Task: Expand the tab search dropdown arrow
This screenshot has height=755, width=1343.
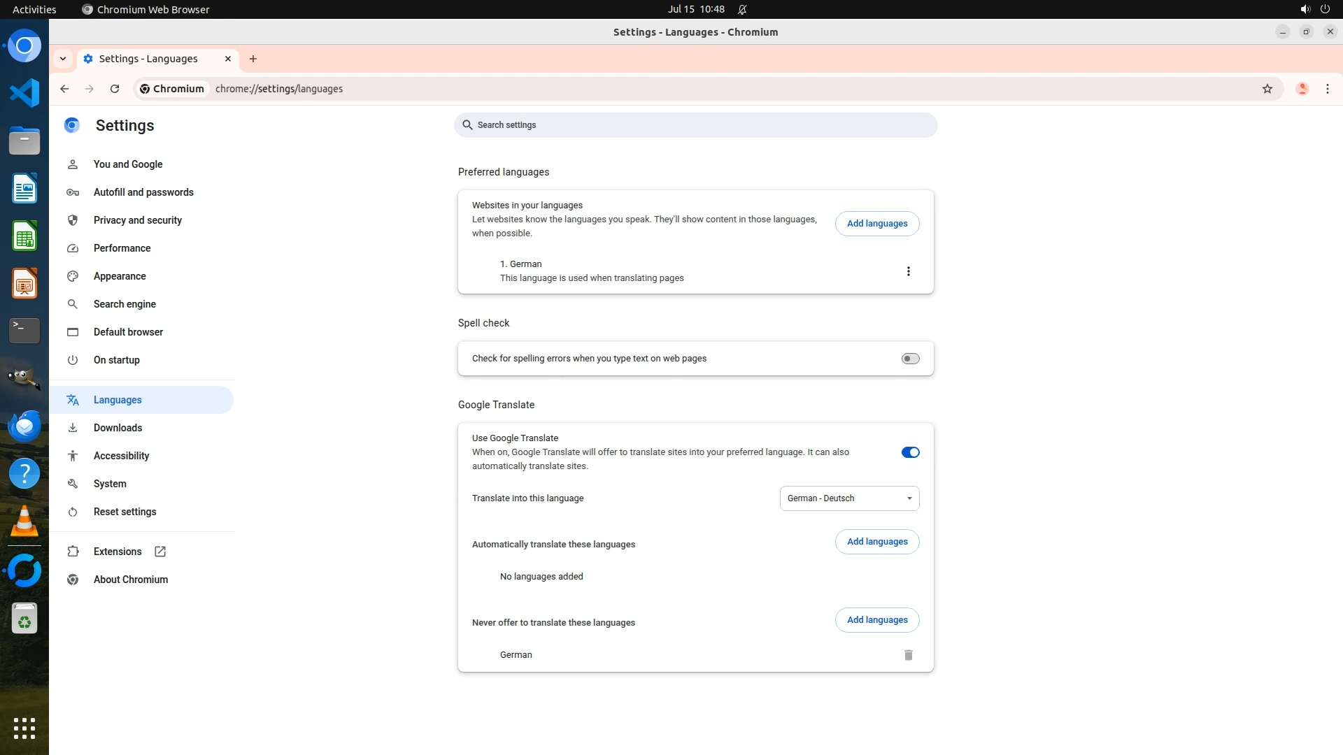Action: click(x=63, y=59)
